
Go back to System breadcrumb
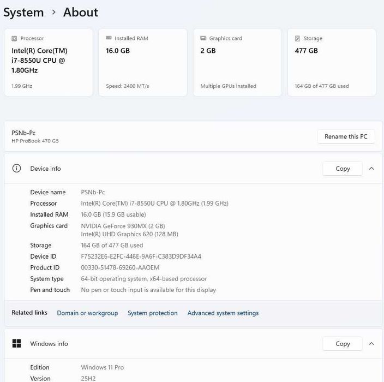pos(23,12)
